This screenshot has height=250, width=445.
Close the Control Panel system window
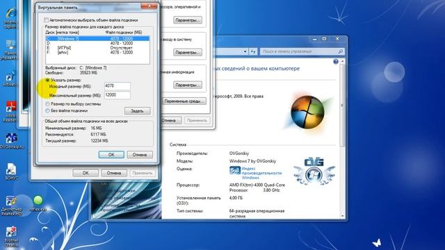pyautogui.click(x=337, y=39)
